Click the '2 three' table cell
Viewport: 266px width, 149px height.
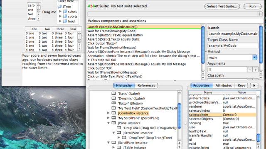[57, 41]
